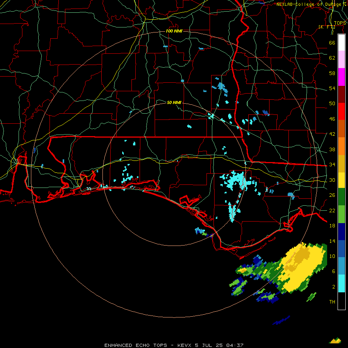Click the 'TOPS' legend title
Viewport: 348px width, 348px height.
[x=340, y=23]
